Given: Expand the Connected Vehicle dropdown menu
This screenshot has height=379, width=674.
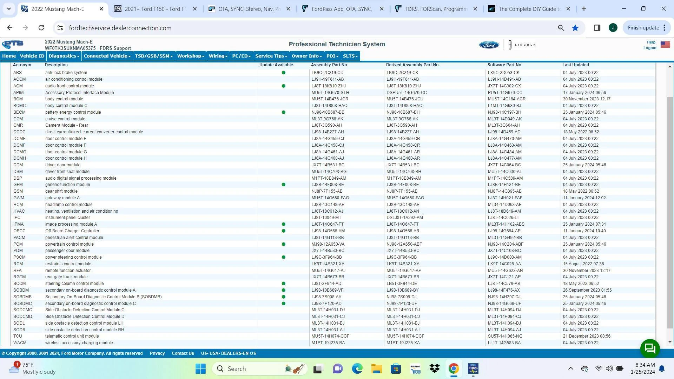Looking at the screenshot, I should [107, 56].
